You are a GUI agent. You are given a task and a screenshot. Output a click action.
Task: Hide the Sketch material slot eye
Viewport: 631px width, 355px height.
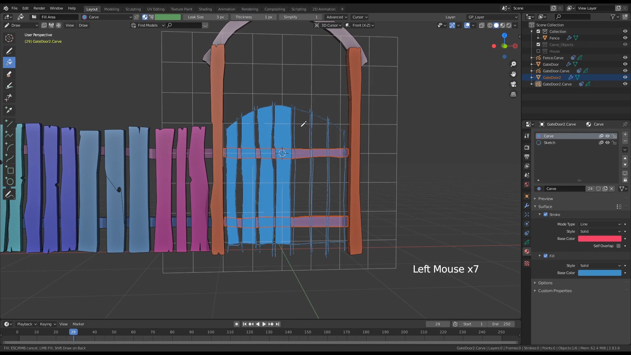click(x=608, y=143)
